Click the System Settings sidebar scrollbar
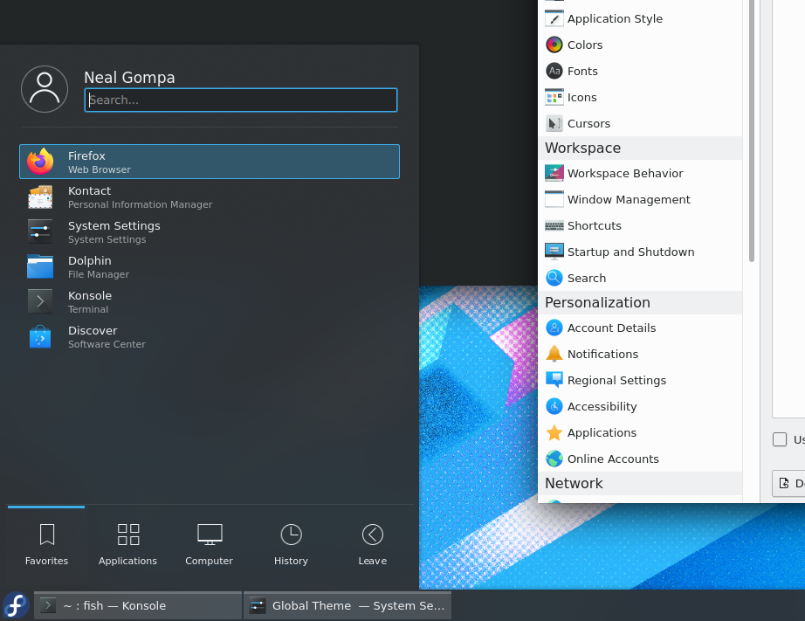Image resolution: width=805 pixels, height=621 pixels. [752, 131]
